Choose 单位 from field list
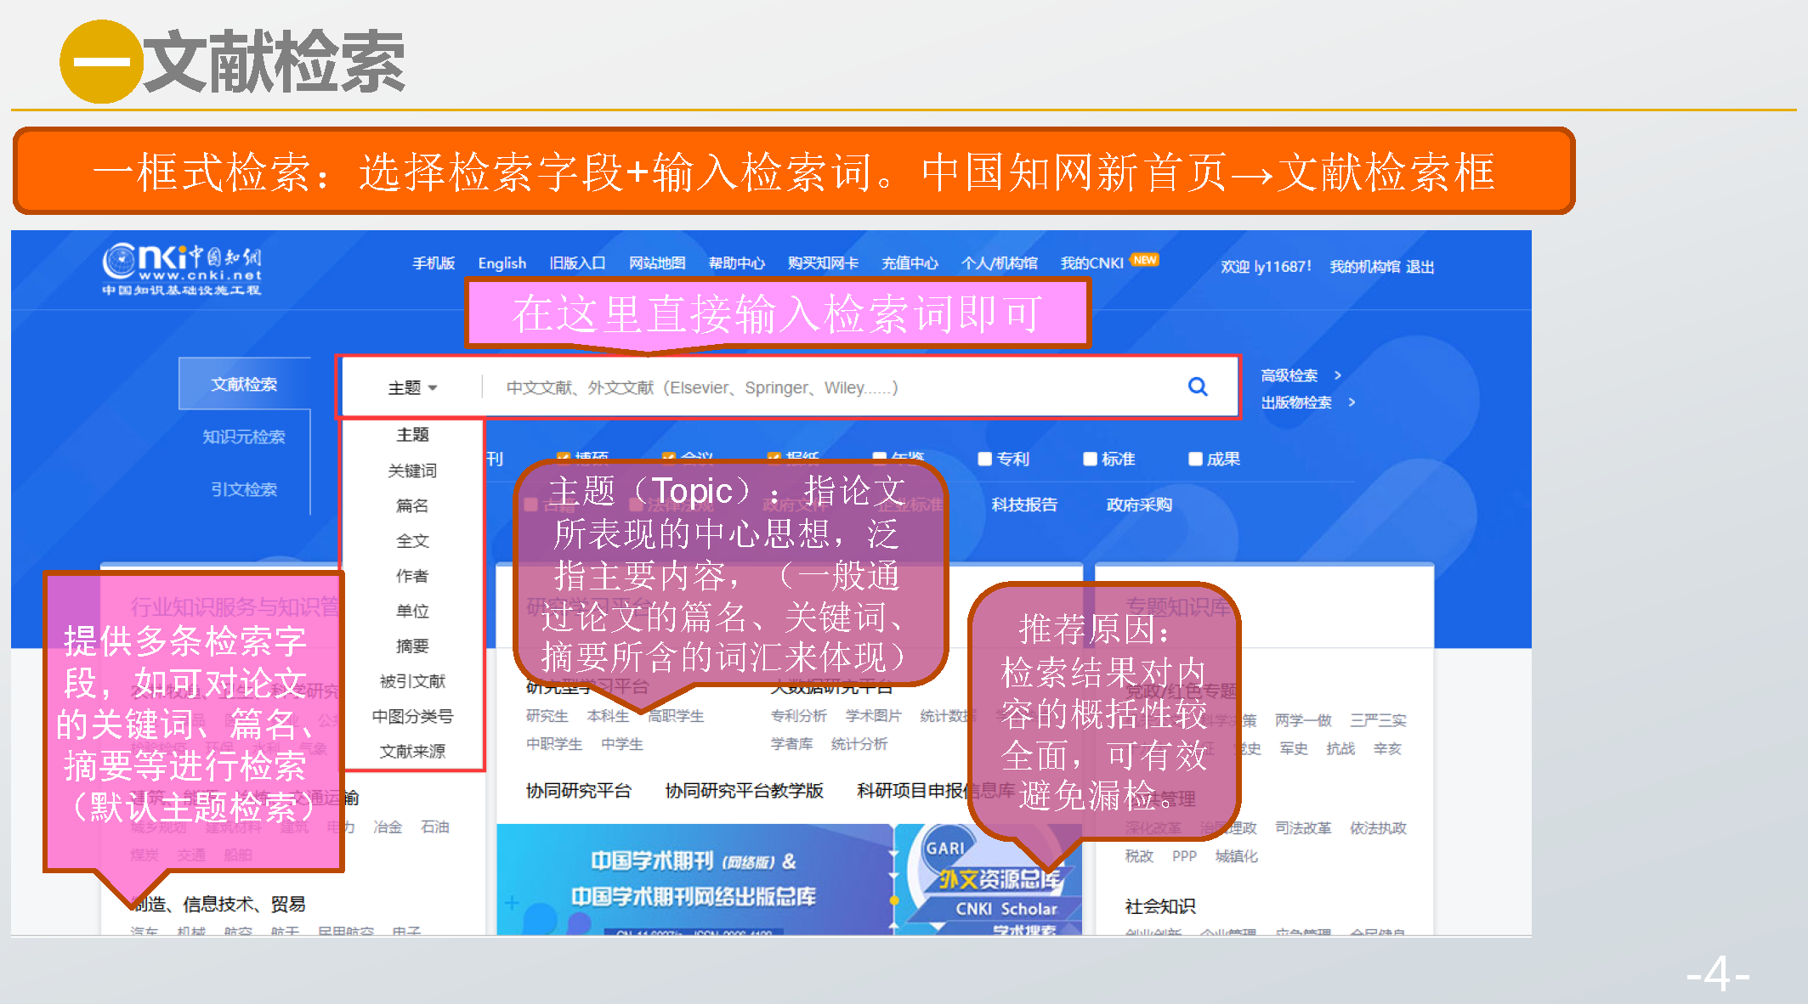Viewport: 1808px width, 1004px height. coord(412,611)
